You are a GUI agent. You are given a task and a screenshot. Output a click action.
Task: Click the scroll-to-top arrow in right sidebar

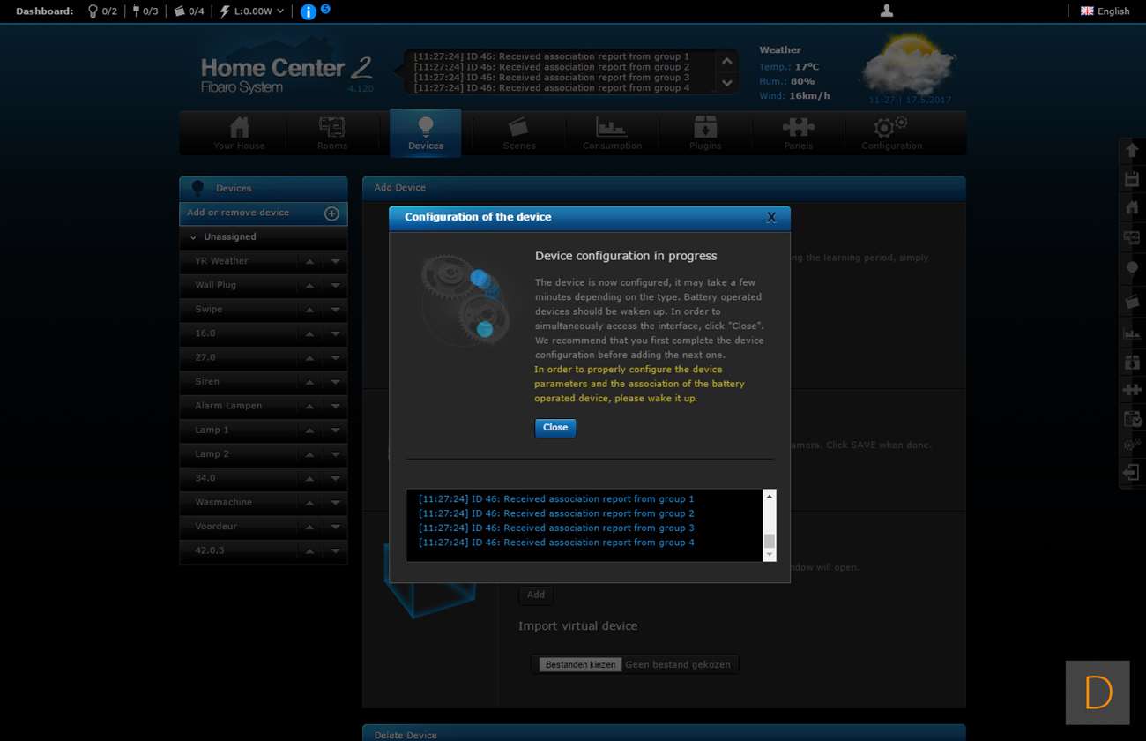click(1132, 150)
